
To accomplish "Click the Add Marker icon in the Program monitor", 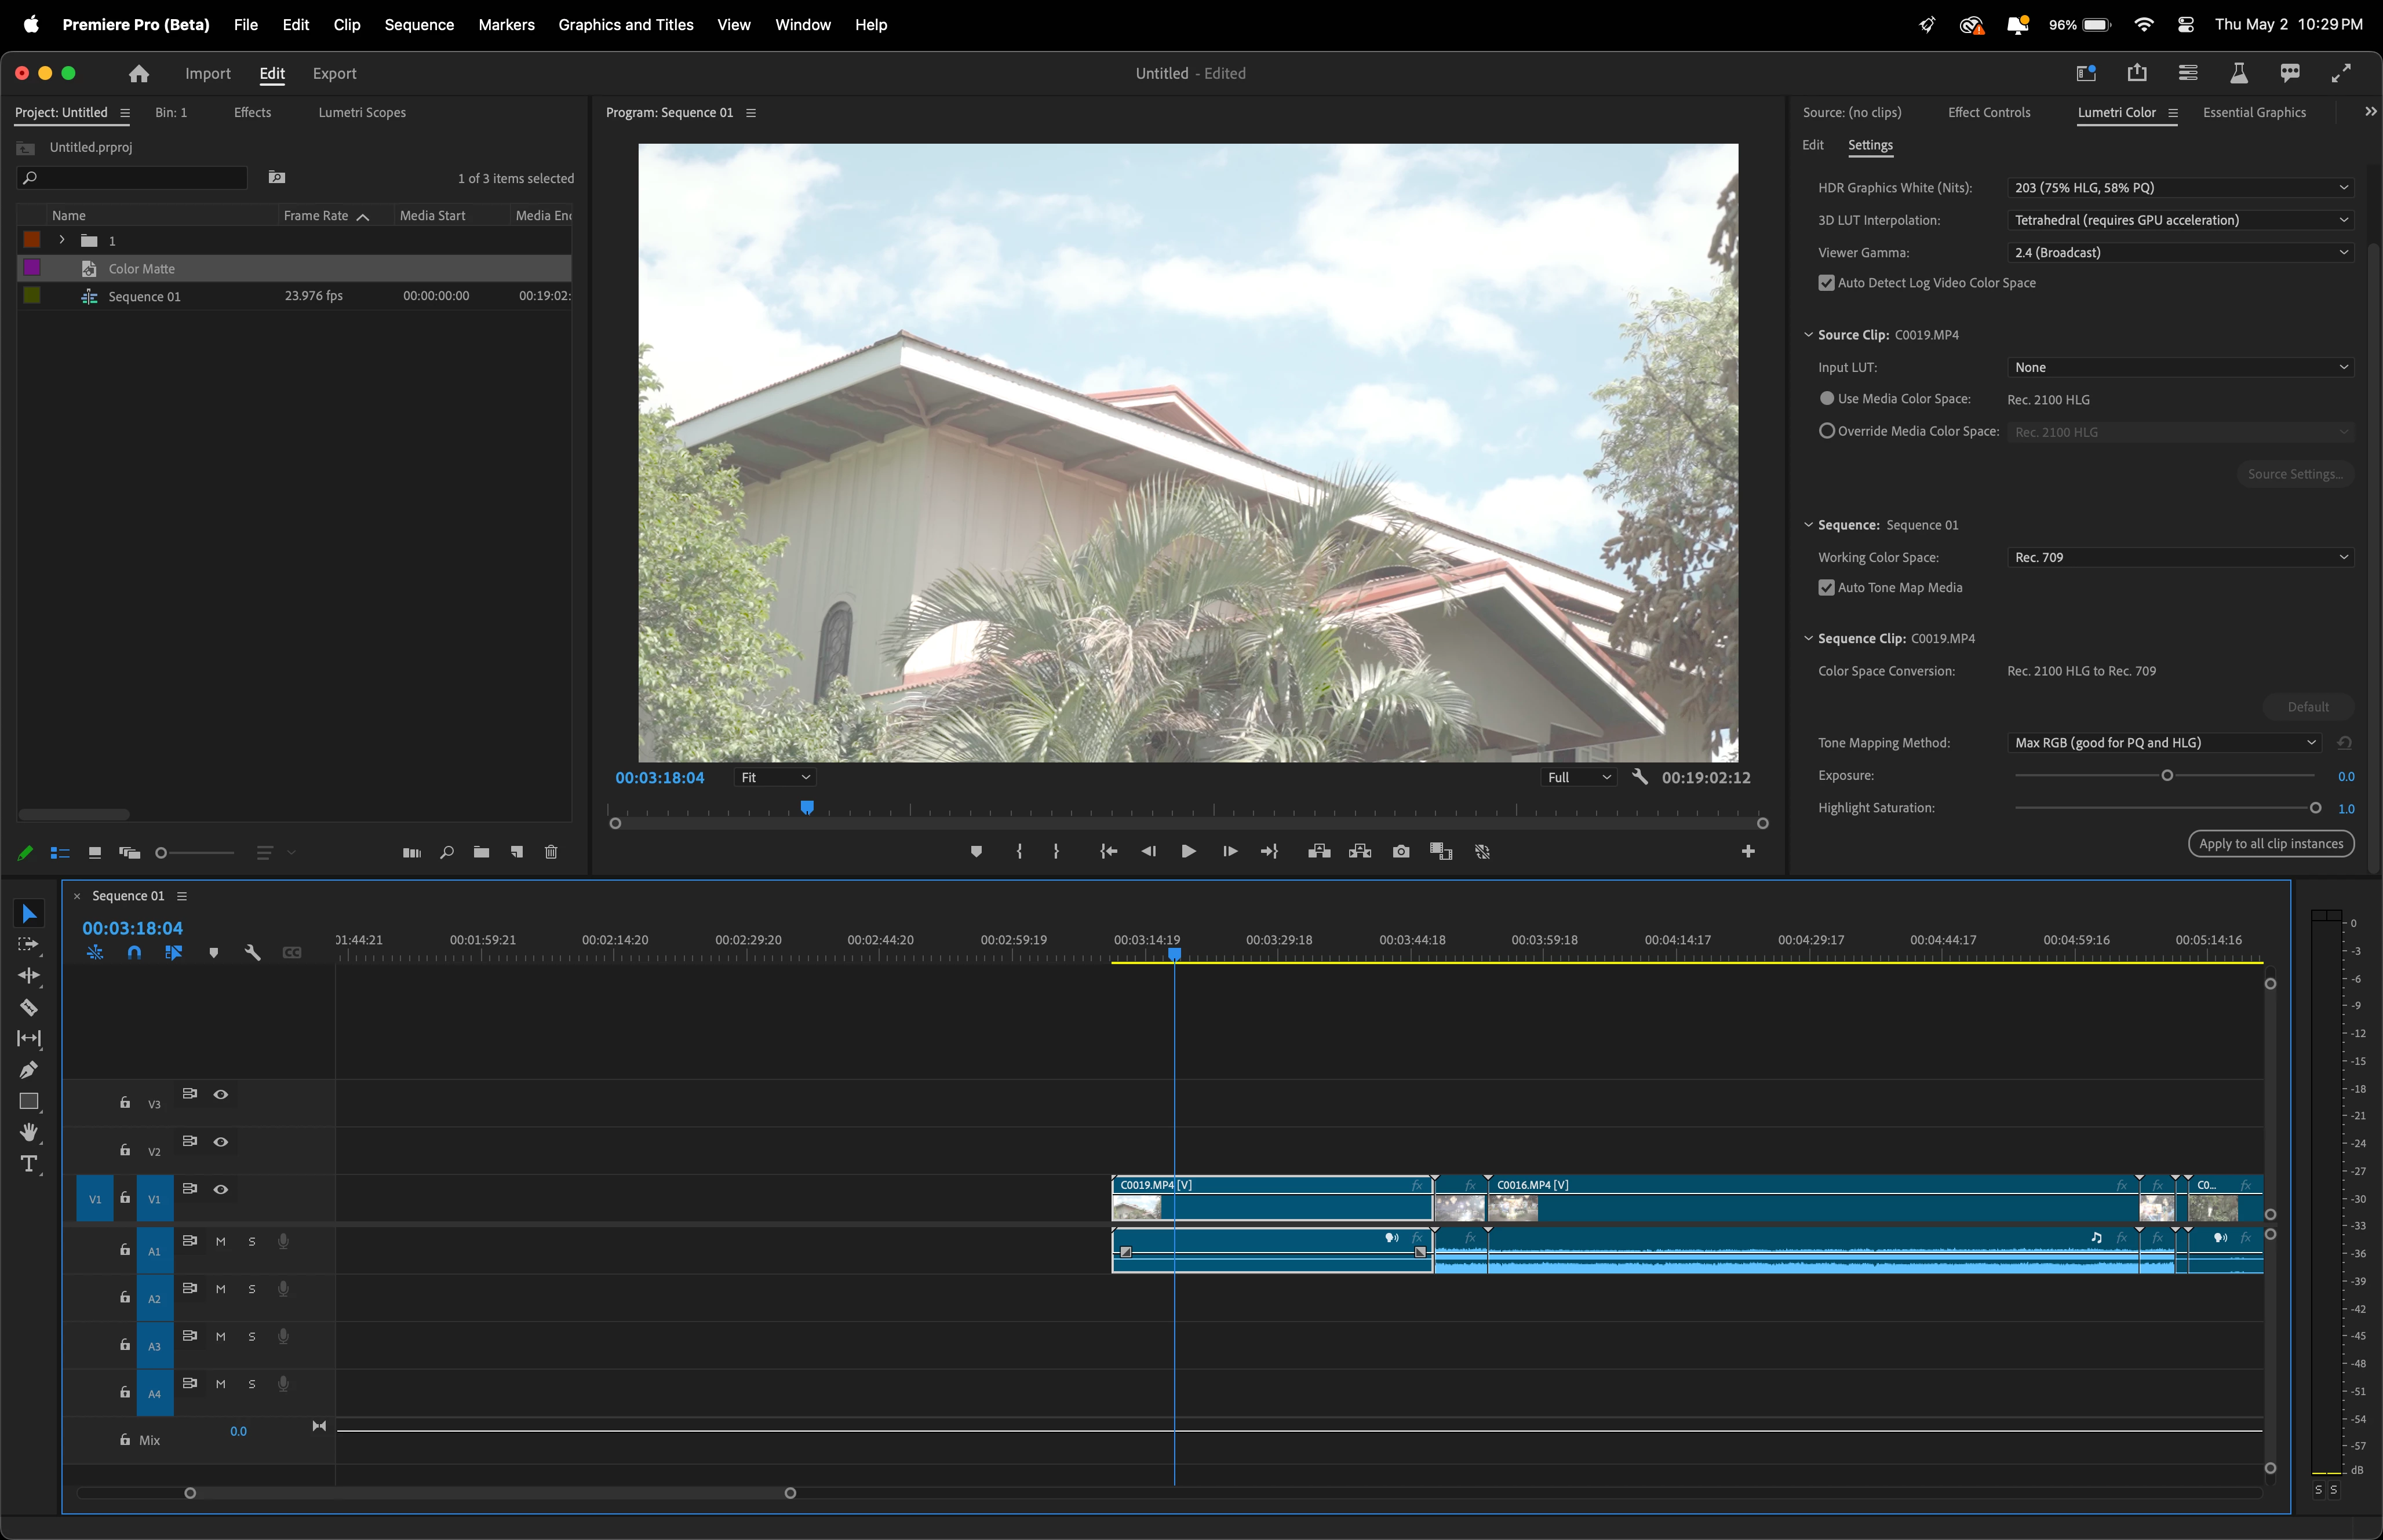I will coord(976,851).
